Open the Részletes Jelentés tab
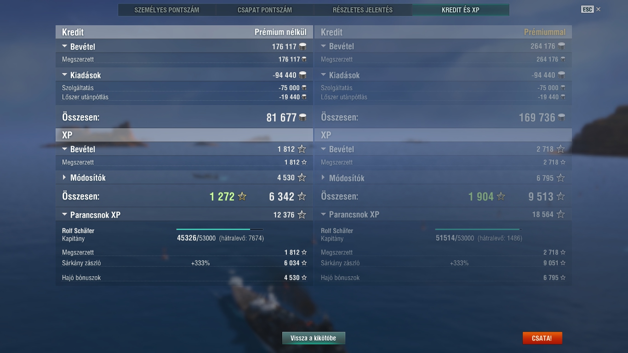This screenshot has width=628, height=353. click(x=363, y=10)
